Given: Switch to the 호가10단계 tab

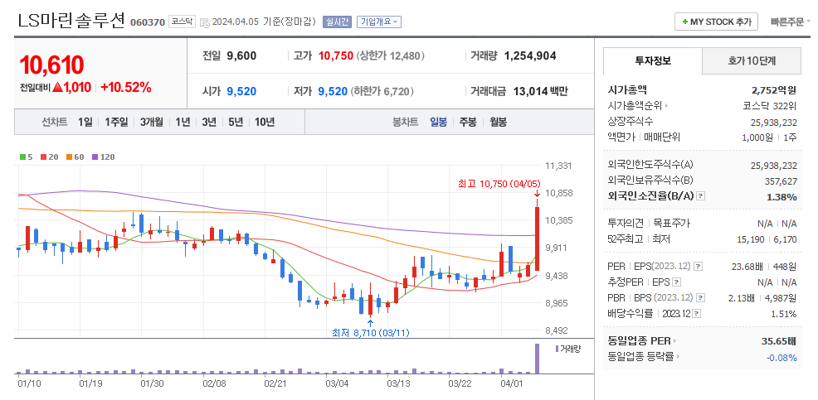Looking at the screenshot, I should (x=752, y=61).
